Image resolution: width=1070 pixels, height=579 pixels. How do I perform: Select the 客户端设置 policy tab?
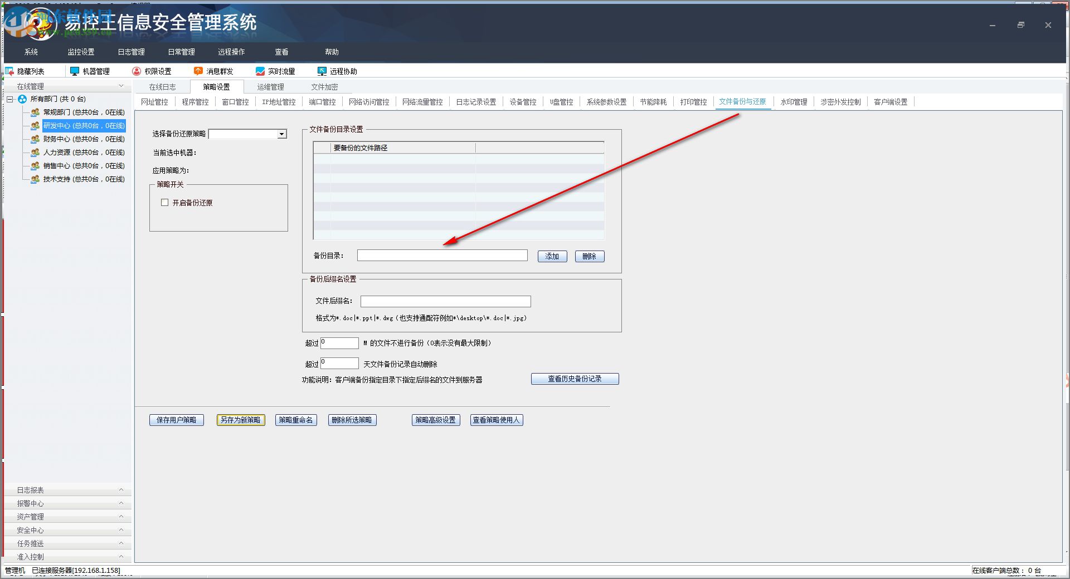891,102
